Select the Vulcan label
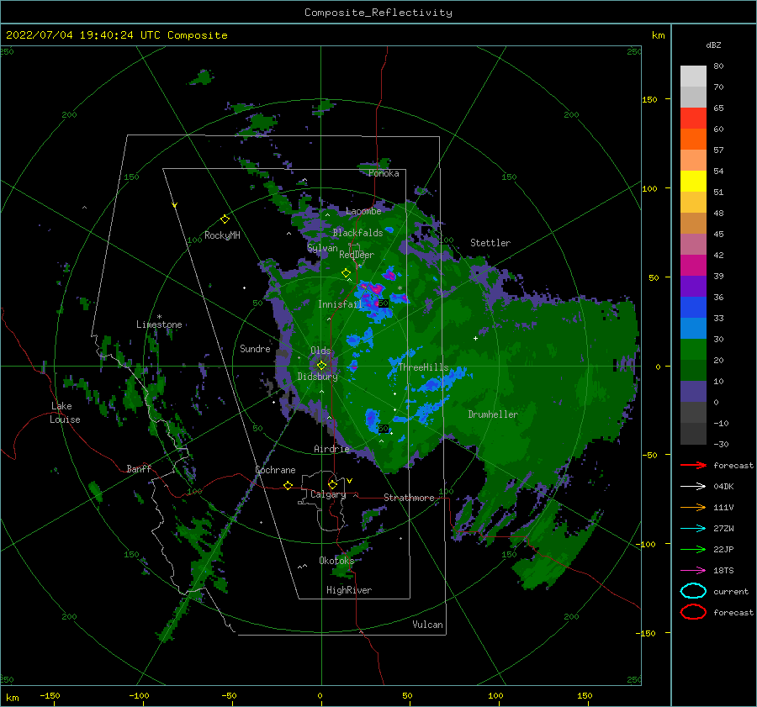The image size is (757, 707). pos(428,625)
